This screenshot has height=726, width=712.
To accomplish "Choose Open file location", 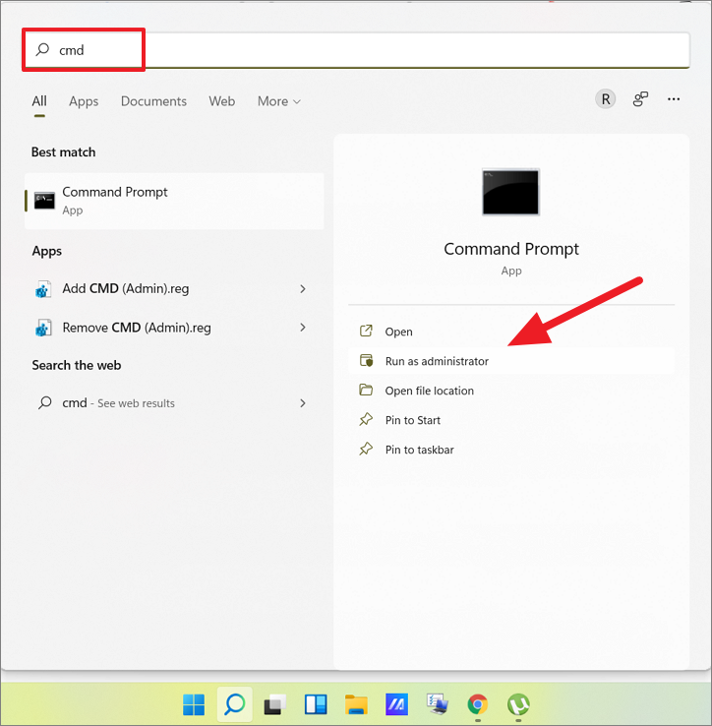I will click(511, 391).
